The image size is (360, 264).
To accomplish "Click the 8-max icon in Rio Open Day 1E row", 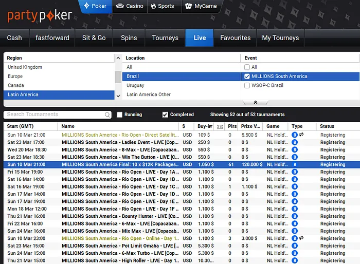I will pyautogui.click(x=295, y=201).
